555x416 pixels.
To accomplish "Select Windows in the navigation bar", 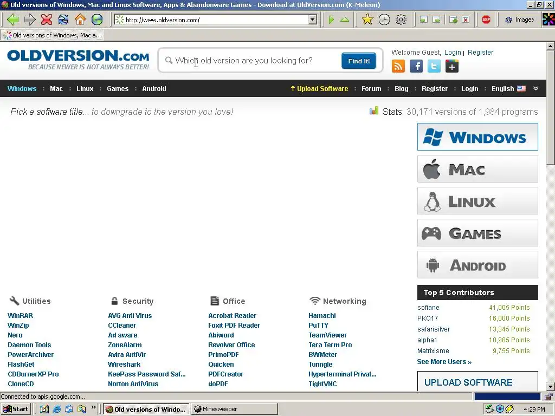I will point(22,89).
